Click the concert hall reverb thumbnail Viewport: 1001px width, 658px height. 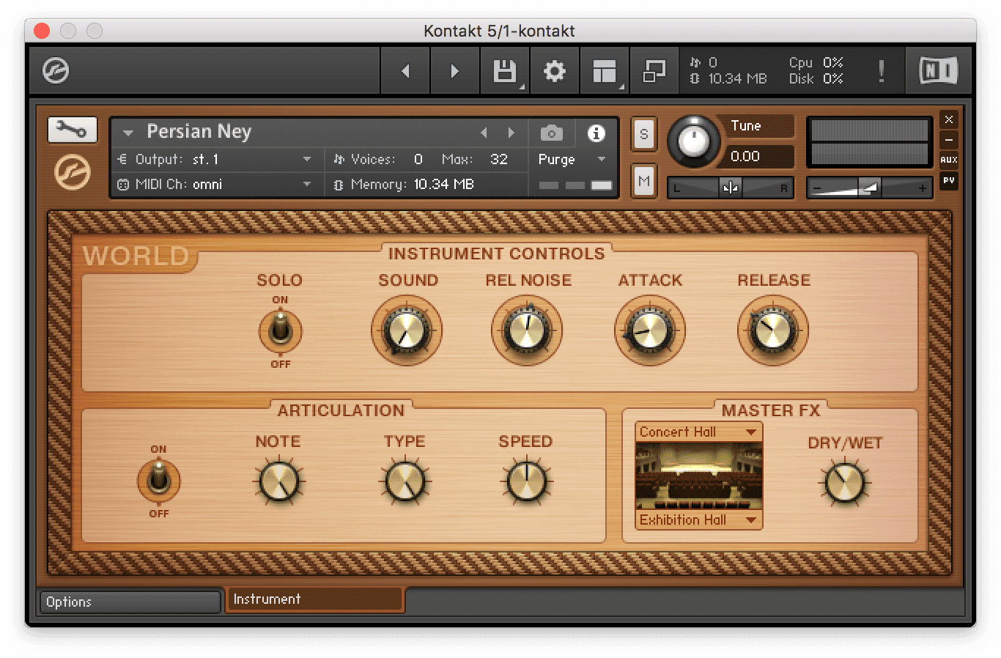(x=698, y=476)
